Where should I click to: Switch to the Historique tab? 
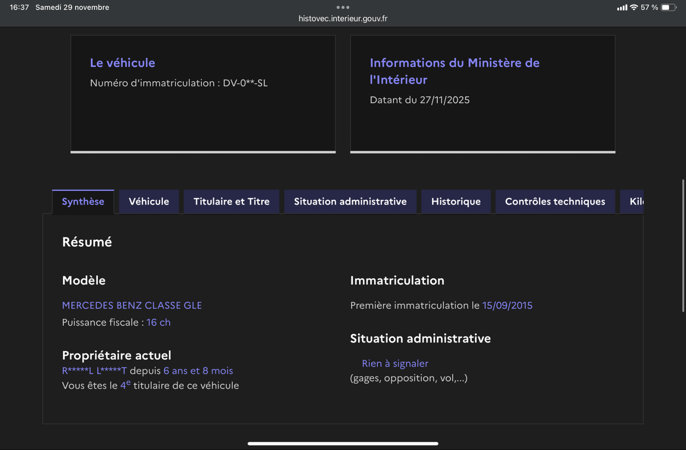[456, 202]
